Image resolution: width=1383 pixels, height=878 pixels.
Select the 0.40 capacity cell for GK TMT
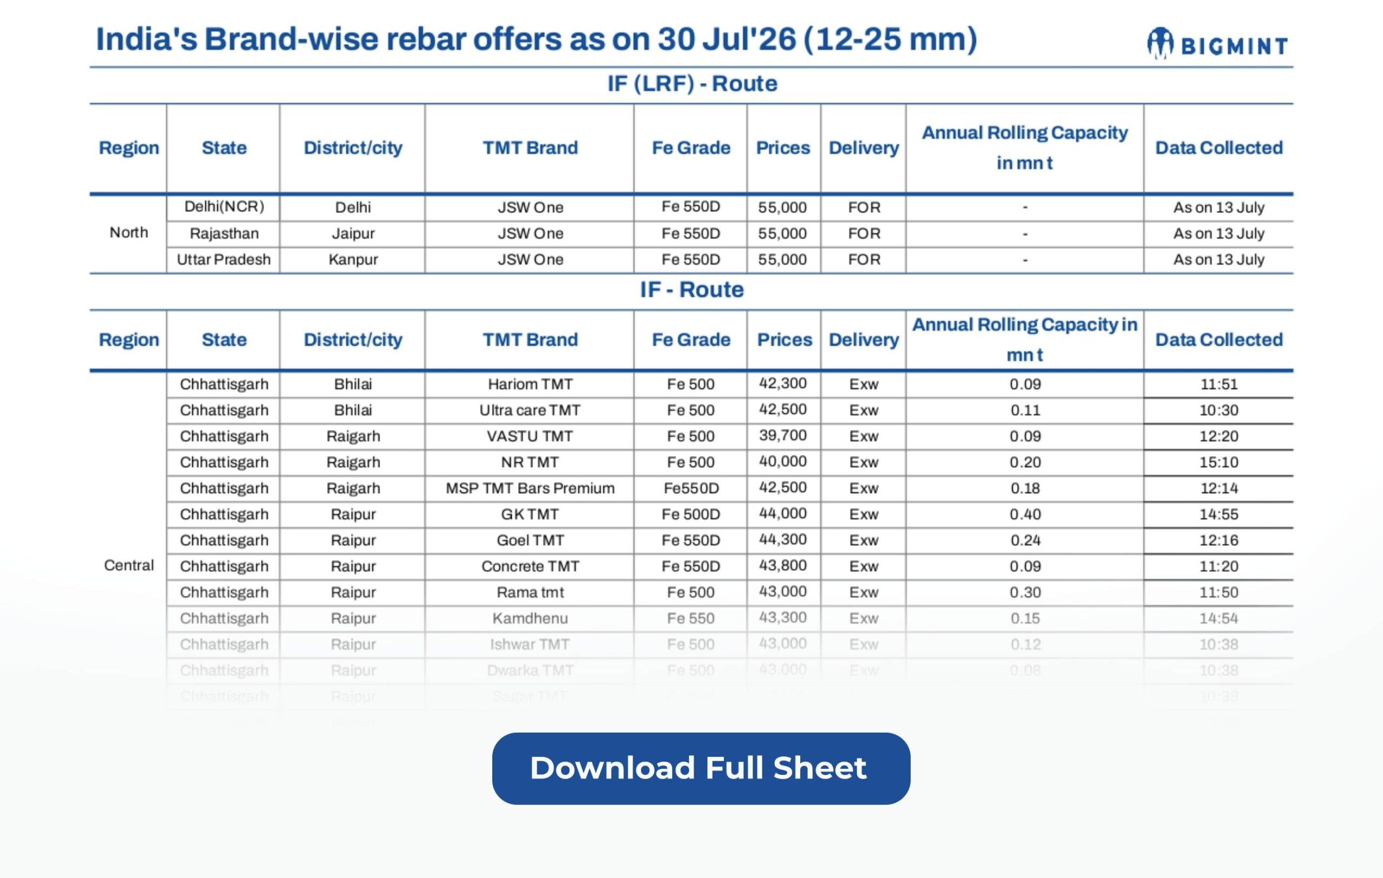pos(1025,514)
